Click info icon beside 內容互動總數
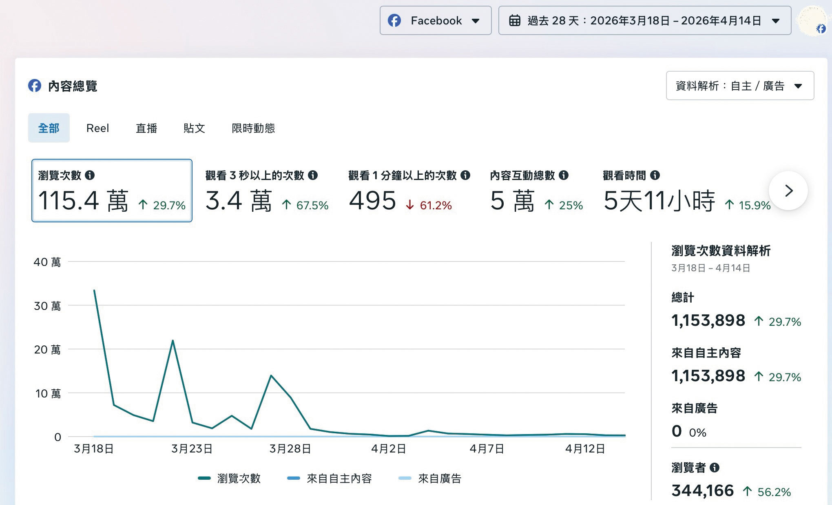Viewport: 832px width, 505px height. pyautogui.click(x=564, y=175)
